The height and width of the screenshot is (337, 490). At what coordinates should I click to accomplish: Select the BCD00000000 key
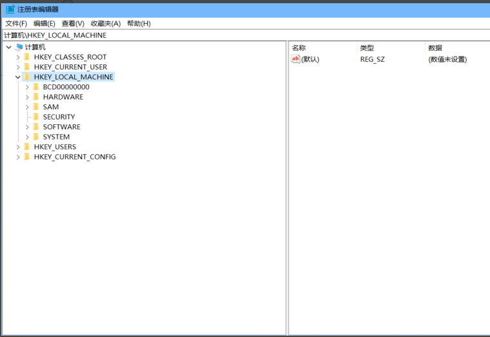(66, 87)
